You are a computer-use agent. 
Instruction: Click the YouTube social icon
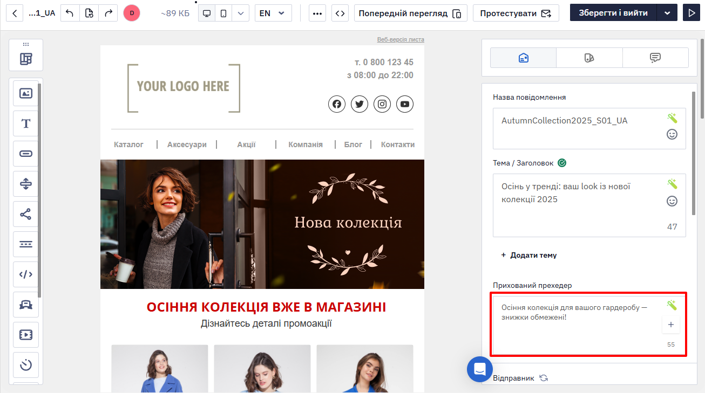click(x=405, y=104)
